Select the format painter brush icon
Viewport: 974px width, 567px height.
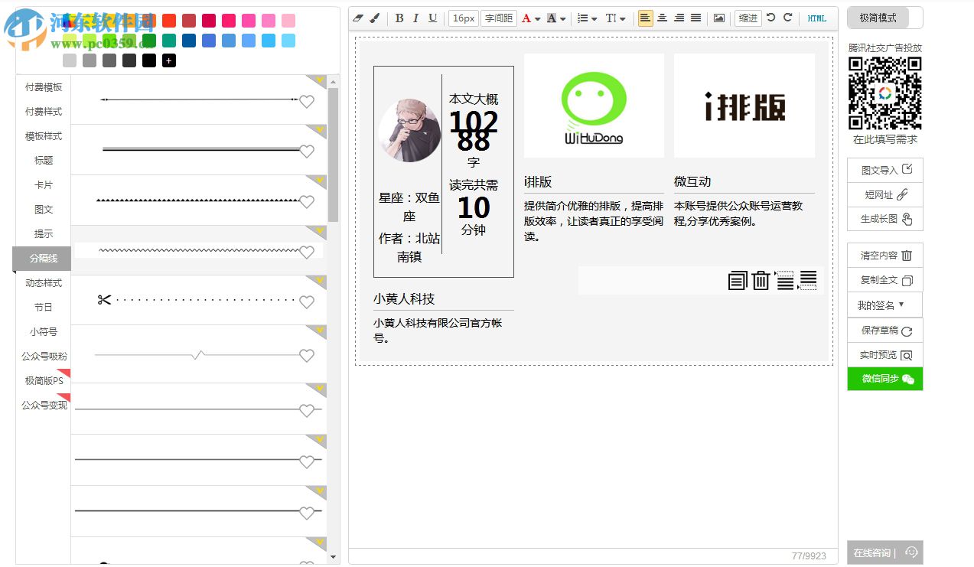pyautogui.click(x=374, y=18)
